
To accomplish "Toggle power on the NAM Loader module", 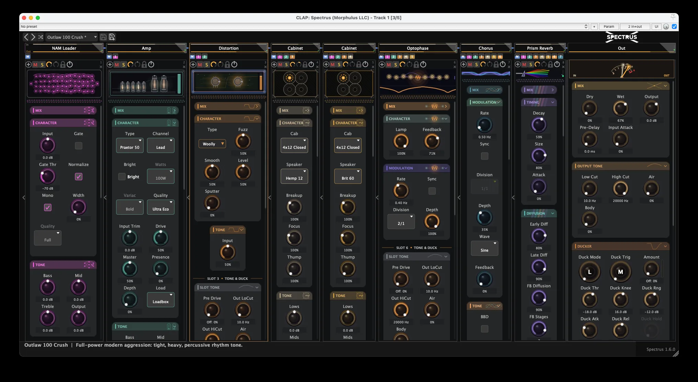I will coord(70,64).
